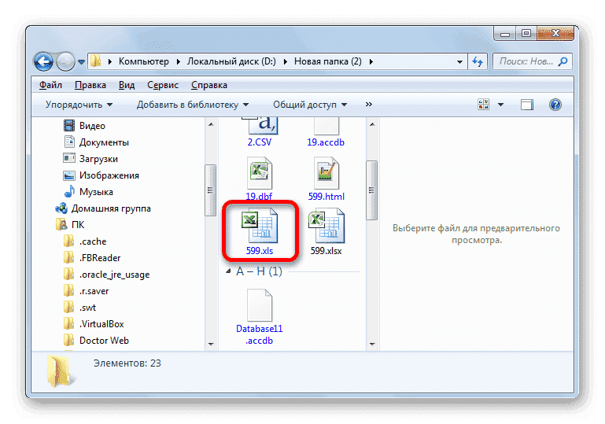
Task: Expand arrow after Новая папка (2)
Action: click(371, 61)
